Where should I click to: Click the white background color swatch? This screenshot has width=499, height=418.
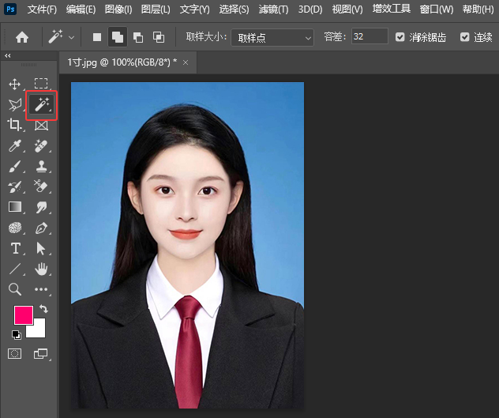pos(39,331)
